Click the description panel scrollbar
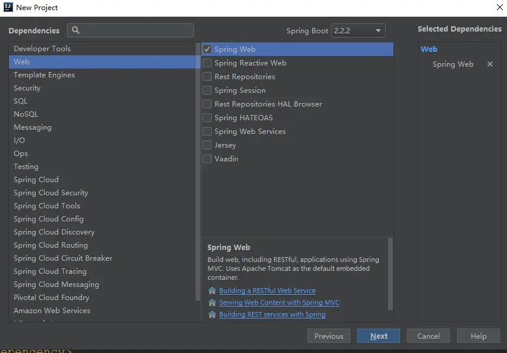This screenshot has width=507, height=353. tap(391, 274)
